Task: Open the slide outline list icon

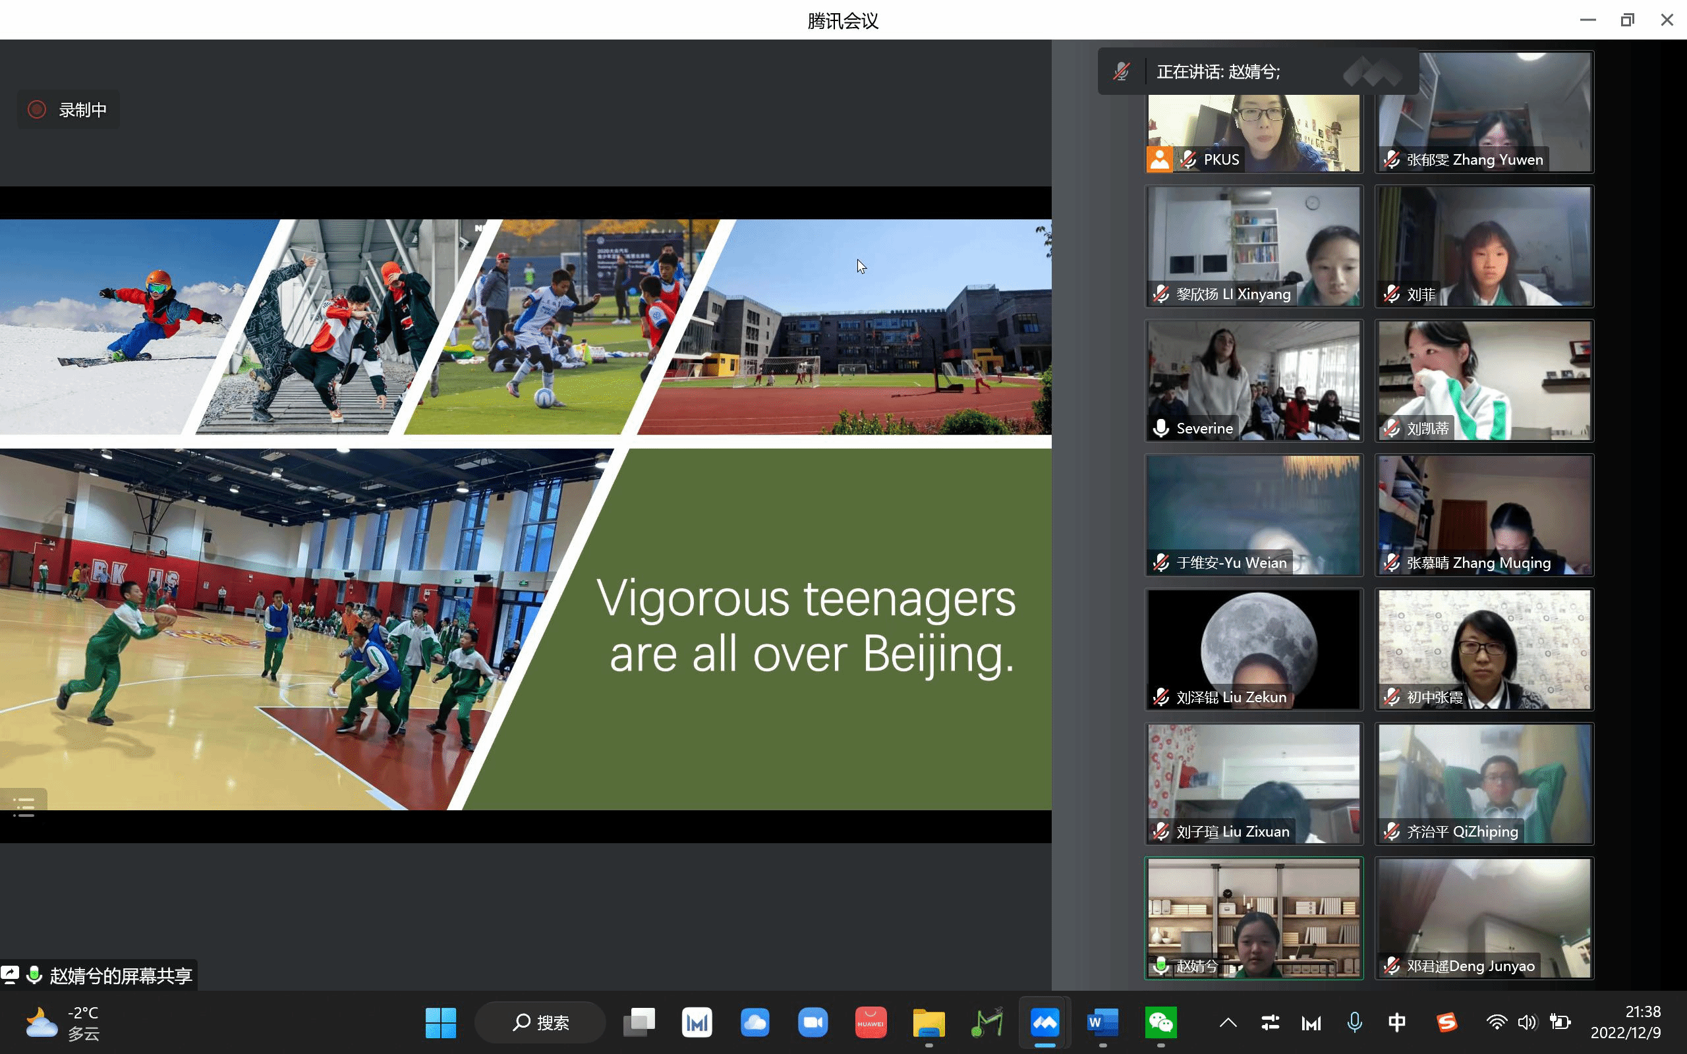Action: pos(24,806)
